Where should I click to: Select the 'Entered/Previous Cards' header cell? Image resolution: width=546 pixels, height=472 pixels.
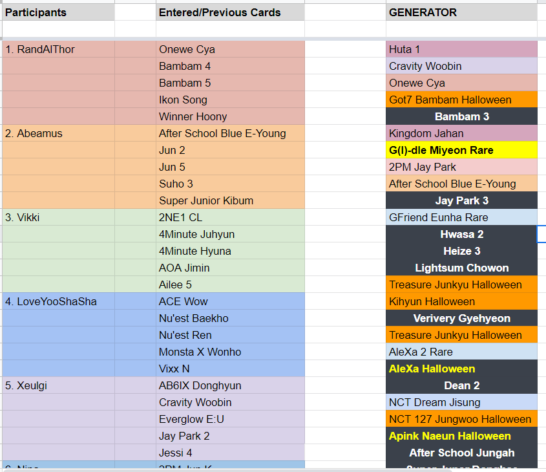tap(230, 12)
